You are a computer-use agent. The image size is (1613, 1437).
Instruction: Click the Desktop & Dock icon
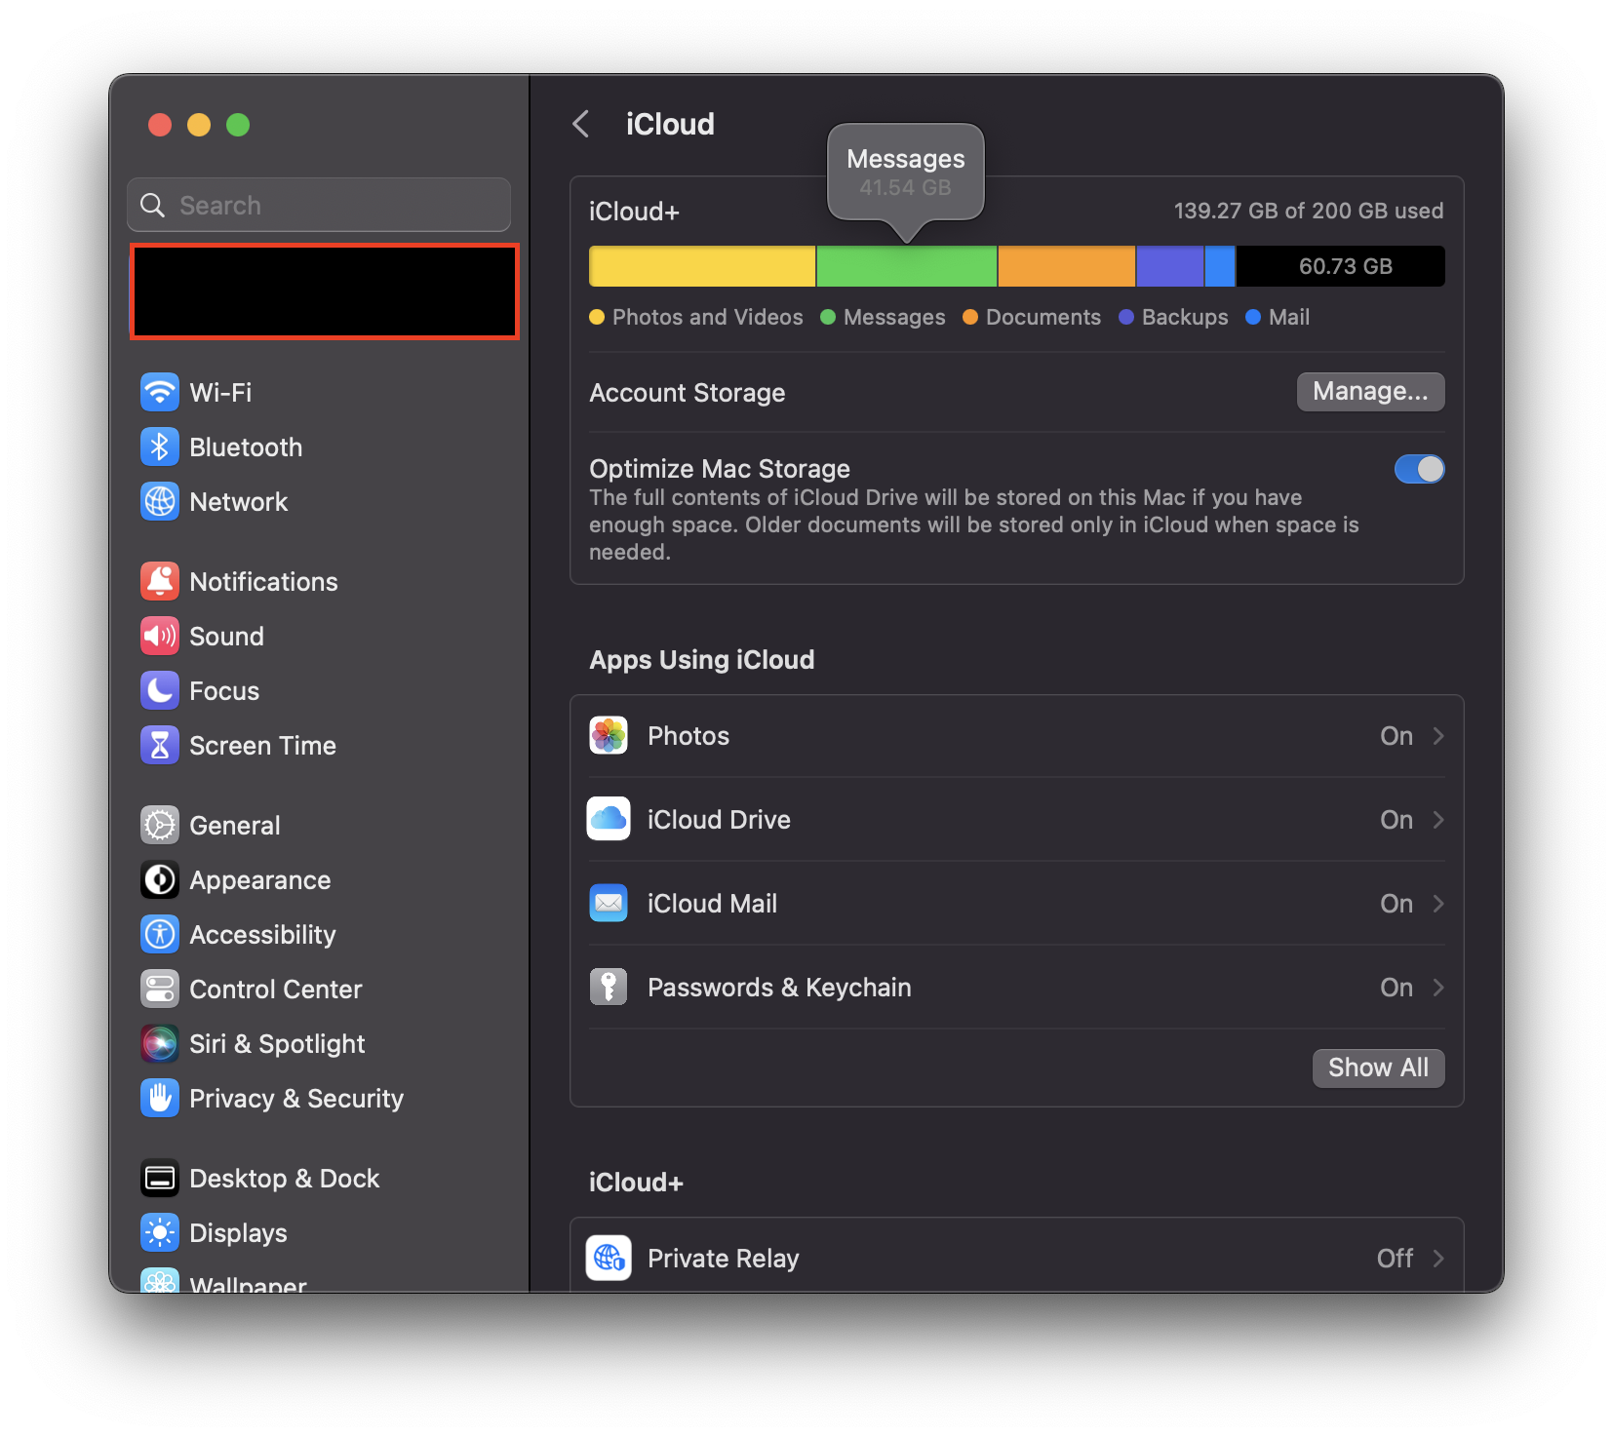click(x=160, y=1179)
